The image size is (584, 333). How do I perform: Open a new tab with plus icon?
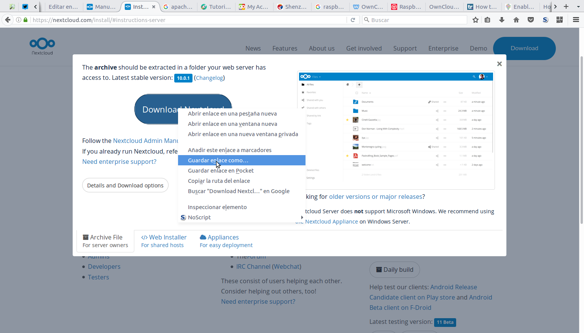coord(566,6)
